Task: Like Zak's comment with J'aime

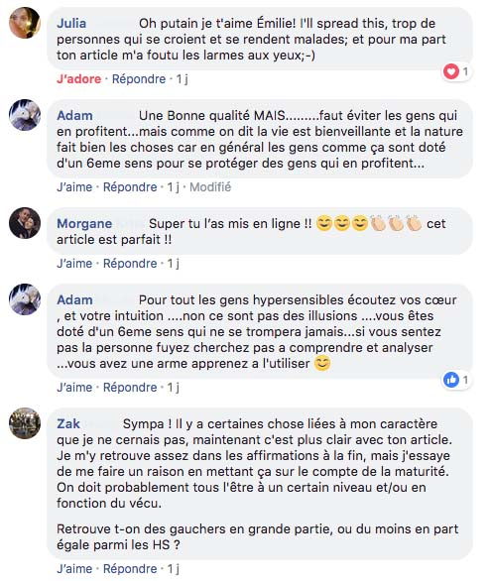Action: pyautogui.click(x=74, y=569)
